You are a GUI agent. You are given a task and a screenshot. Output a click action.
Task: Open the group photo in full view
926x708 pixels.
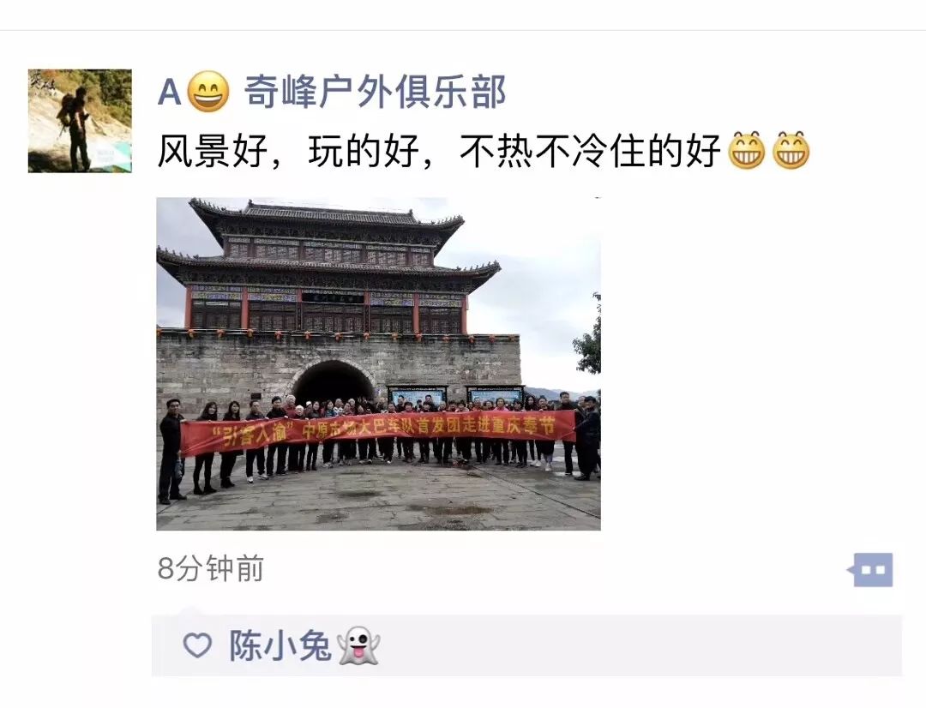point(378,363)
